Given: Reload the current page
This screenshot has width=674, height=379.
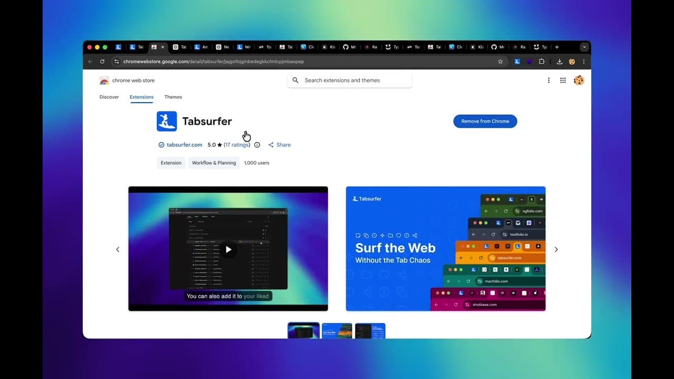Looking at the screenshot, I should 102,62.
